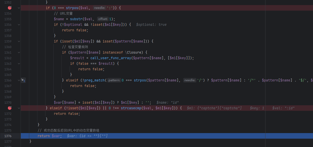Screen dimensions: 313x147
Task: Click '$var[$name]' on line 1370
Action: (x=65, y=102)
